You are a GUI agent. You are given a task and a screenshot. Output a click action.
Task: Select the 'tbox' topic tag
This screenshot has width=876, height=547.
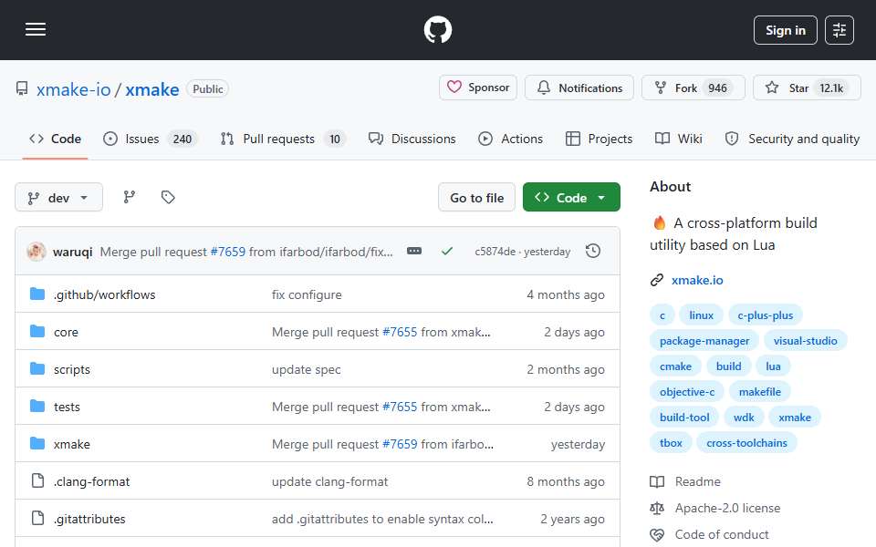tap(671, 444)
